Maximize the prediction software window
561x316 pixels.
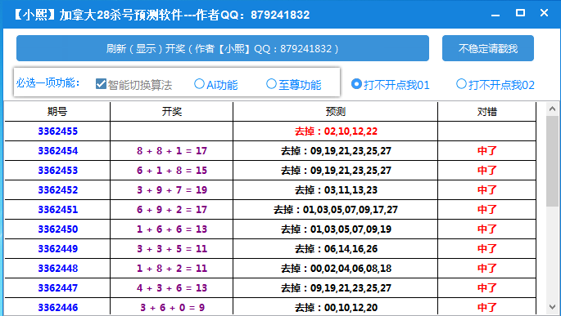[x=520, y=14]
